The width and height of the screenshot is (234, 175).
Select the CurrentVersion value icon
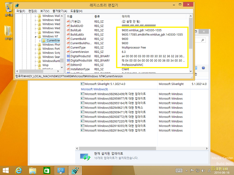tap(68, 52)
